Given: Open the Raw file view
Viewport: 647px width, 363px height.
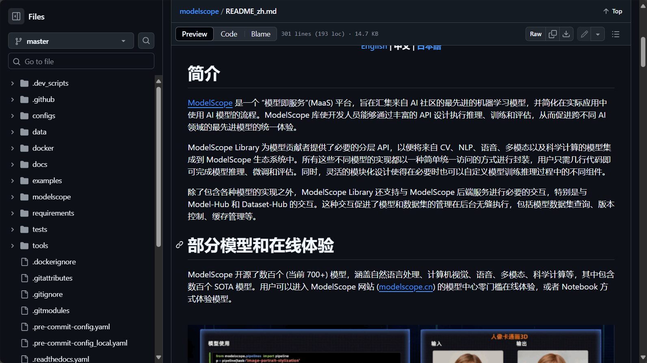Looking at the screenshot, I should pos(536,34).
